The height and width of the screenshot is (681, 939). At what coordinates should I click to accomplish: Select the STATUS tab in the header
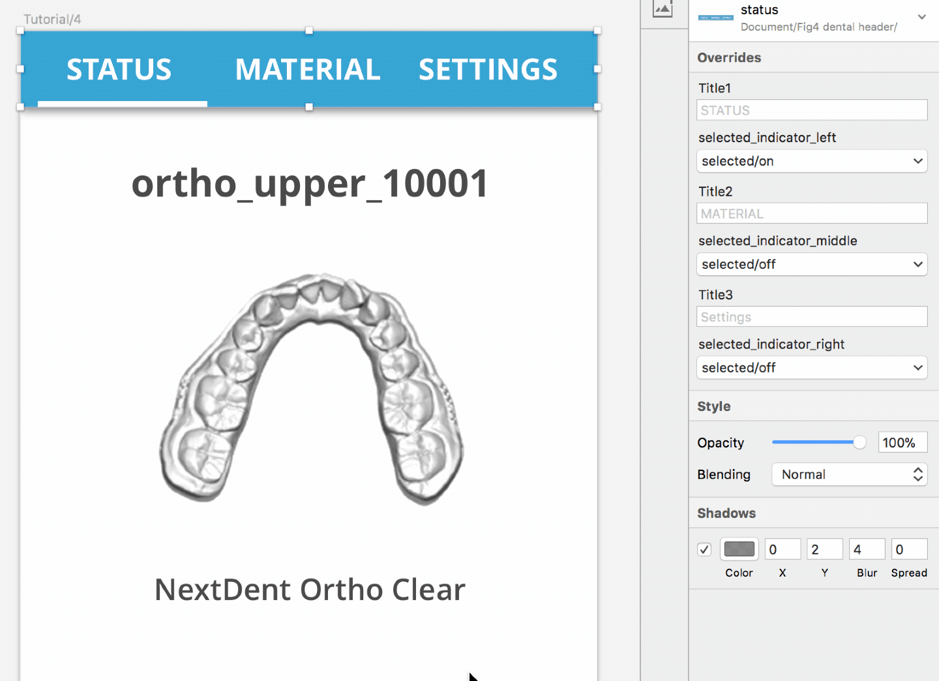click(x=119, y=69)
